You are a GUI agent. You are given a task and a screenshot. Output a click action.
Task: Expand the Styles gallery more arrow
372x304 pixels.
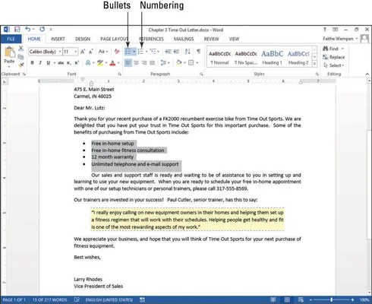314,64
